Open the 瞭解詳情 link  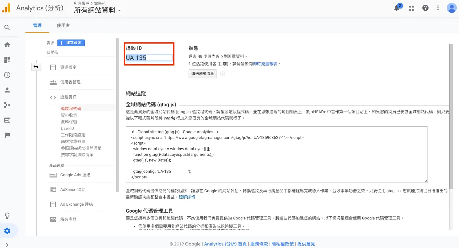187,197
